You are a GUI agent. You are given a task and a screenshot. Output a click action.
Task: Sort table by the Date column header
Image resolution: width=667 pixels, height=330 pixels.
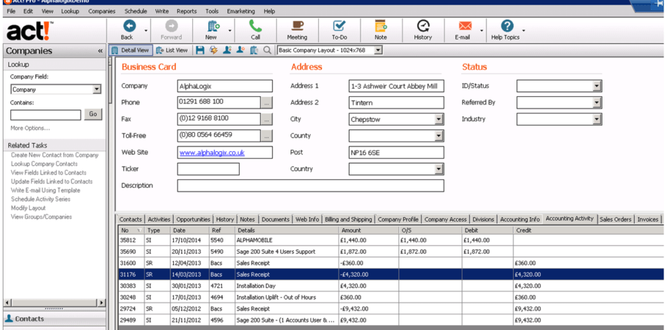pos(190,230)
